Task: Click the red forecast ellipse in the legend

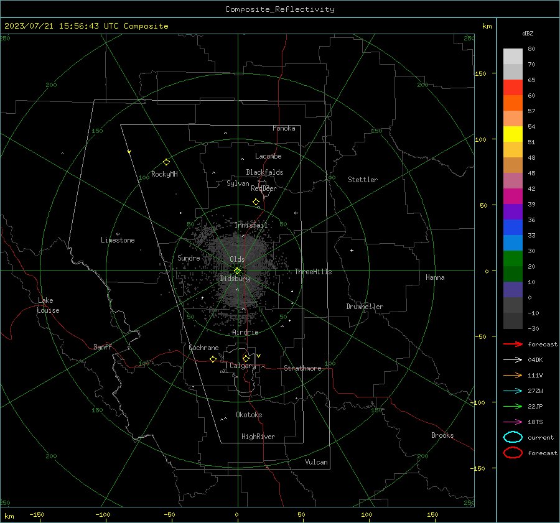Action: click(513, 453)
